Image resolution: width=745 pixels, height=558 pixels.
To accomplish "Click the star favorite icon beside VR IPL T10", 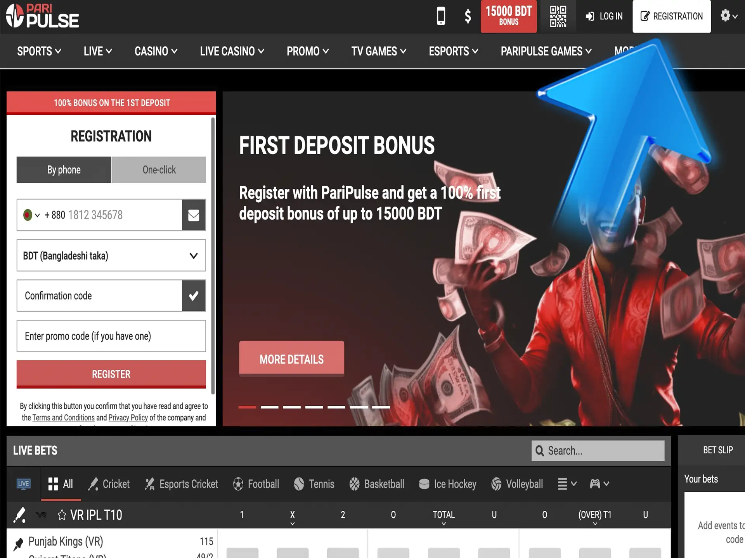I will point(62,515).
